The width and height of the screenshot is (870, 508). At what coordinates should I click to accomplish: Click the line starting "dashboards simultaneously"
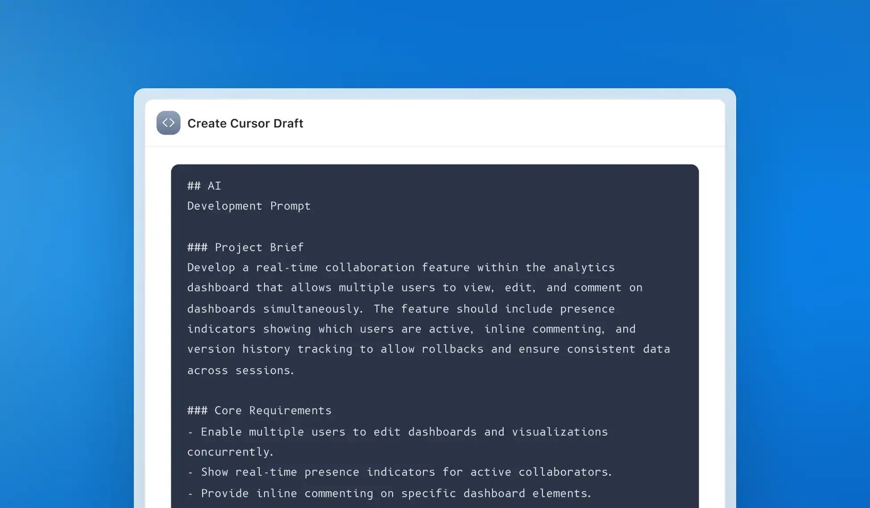pyautogui.click(x=400, y=309)
